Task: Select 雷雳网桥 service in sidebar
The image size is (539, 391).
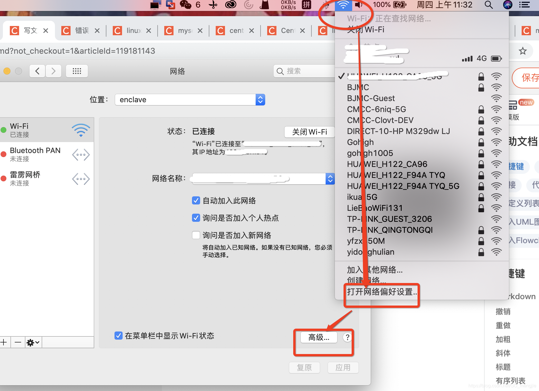Action: coord(47,178)
